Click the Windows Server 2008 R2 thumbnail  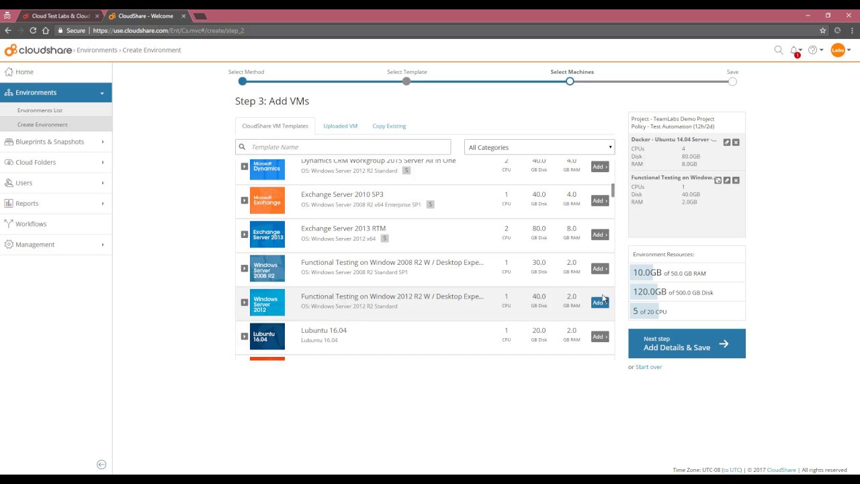click(267, 268)
